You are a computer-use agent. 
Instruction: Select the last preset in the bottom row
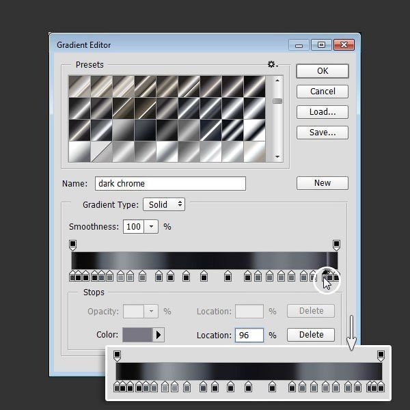(x=255, y=152)
